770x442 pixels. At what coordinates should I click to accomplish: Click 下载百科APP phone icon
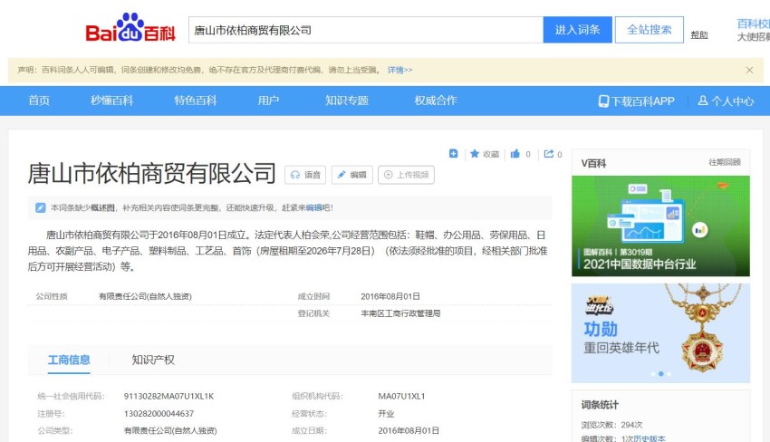click(603, 101)
